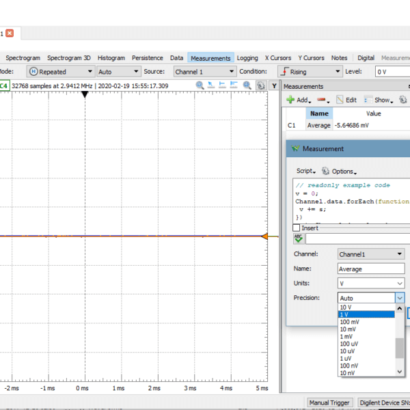
Task: Open the Persistence view
Action: click(x=147, y=58)
